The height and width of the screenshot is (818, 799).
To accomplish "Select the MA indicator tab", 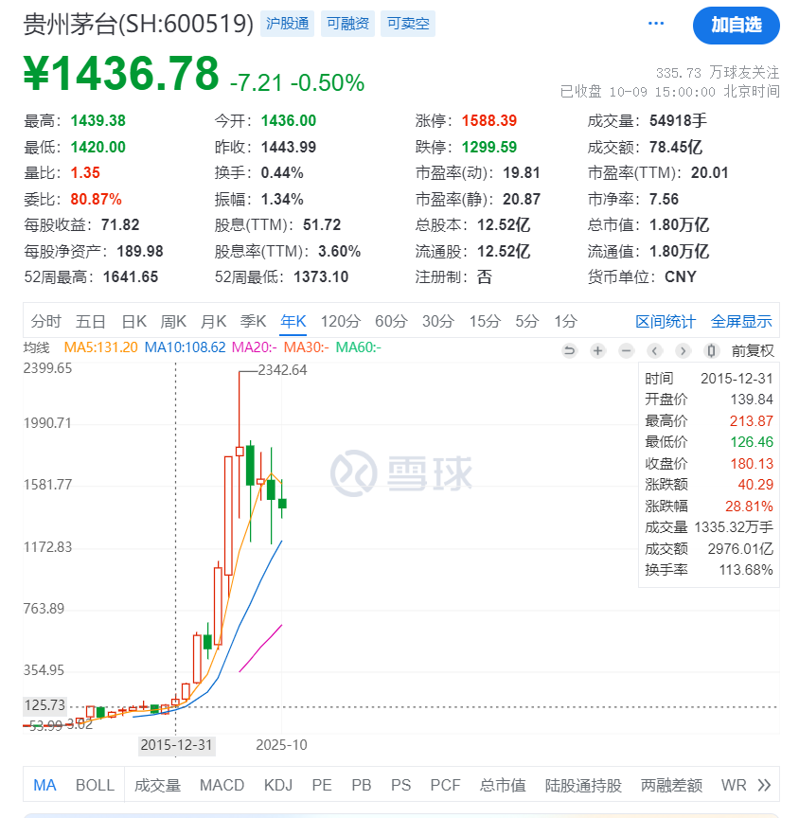I will [44, 785].
